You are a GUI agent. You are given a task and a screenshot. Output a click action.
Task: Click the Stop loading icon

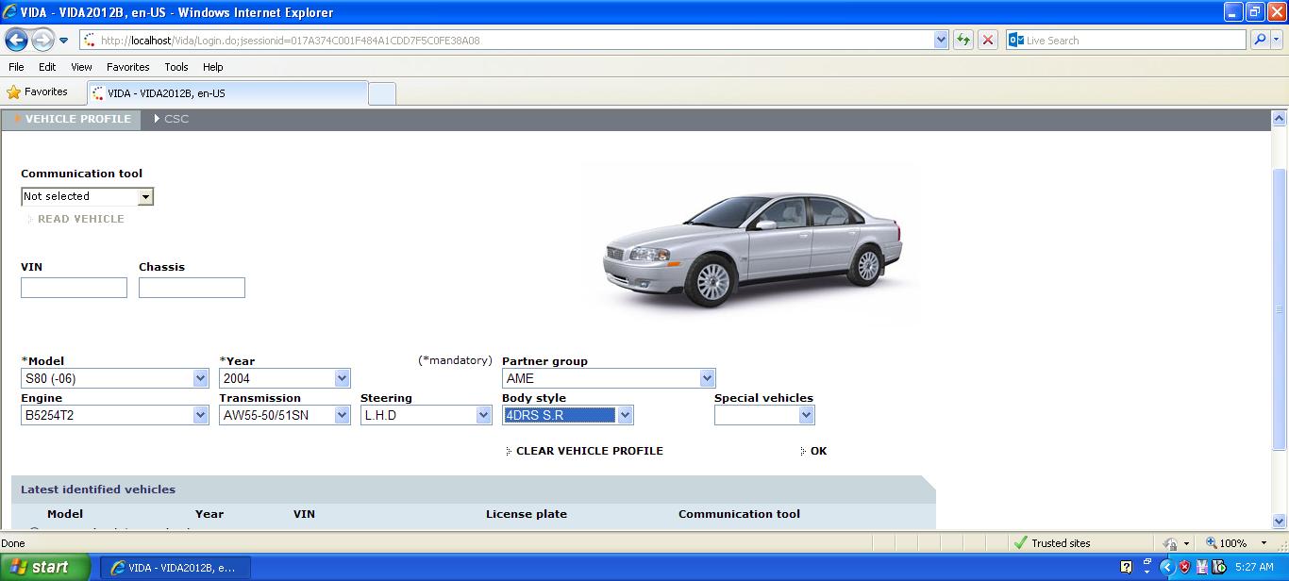click(x=988, y=40)
